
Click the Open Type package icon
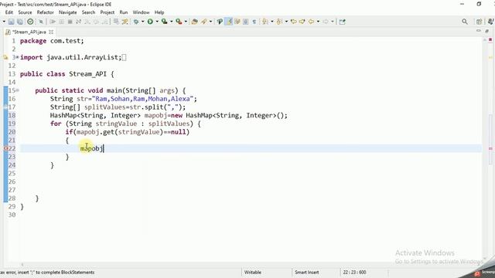pos(194,22)
